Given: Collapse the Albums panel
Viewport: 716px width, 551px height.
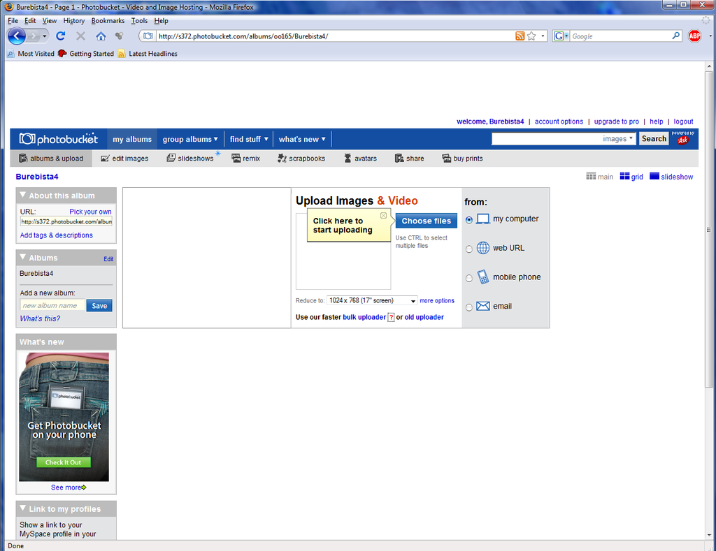Looking at the screenshot, I should [x=23, y=257].
